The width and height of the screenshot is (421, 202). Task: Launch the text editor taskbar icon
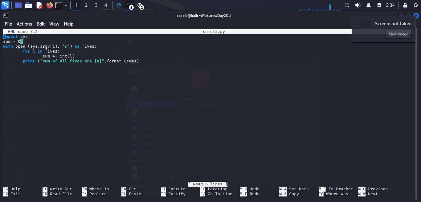(x=39, y=5)
